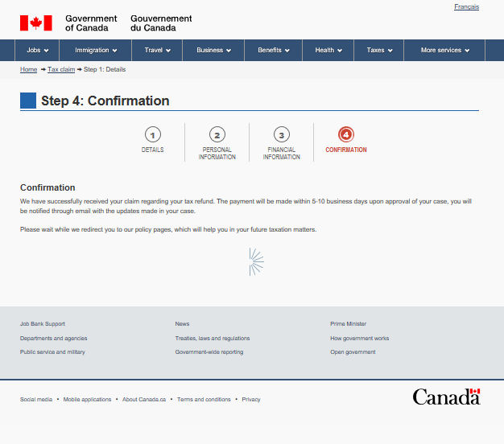This screenshot has width=504, height=444.
Task: Open the Prime Minister footer link
Action: tap(348, 323)
